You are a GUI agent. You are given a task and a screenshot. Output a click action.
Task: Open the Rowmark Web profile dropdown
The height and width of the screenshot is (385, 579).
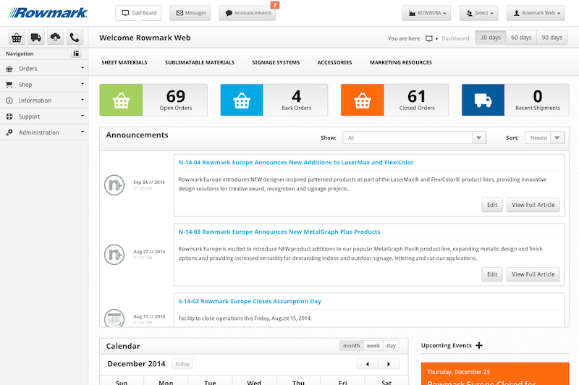coord(536,13)
